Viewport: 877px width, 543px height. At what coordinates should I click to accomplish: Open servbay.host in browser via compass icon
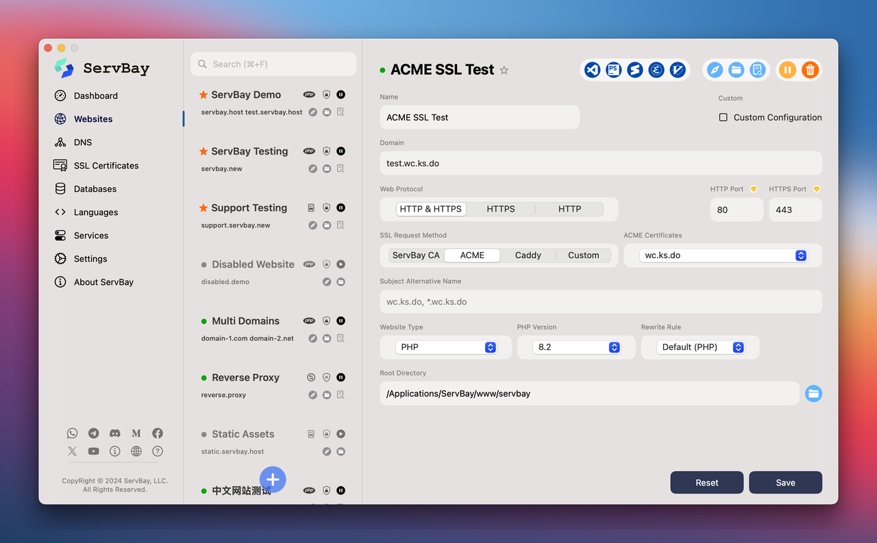312,112
